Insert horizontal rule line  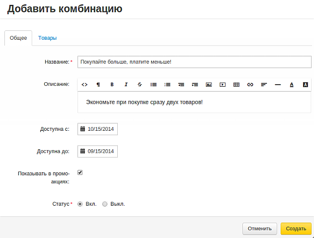click(x=278, y=85)
